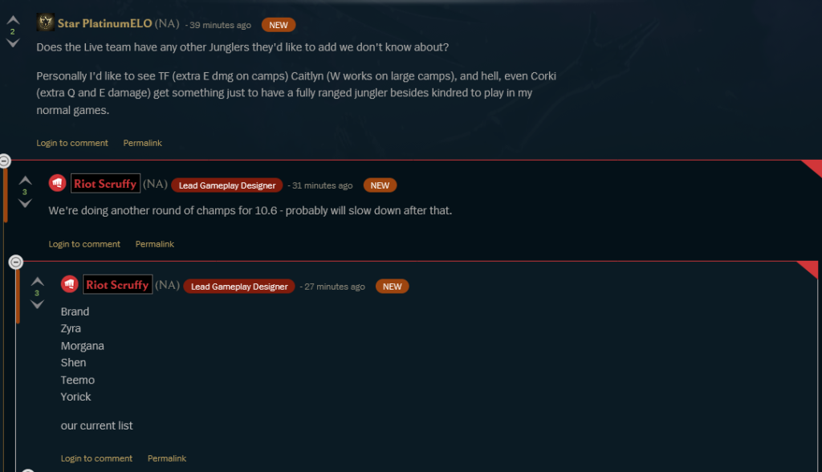Image resolution: width=822 pixels, height=472 pixels.
Task: Click Login to comment under top comment
Action: point(72,143)
